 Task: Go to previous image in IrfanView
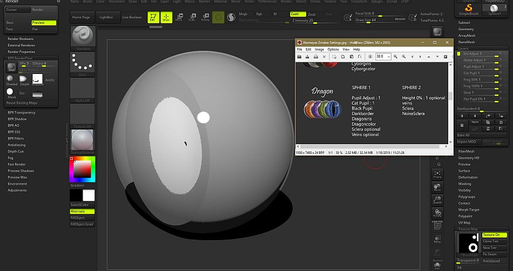[412, 57]
